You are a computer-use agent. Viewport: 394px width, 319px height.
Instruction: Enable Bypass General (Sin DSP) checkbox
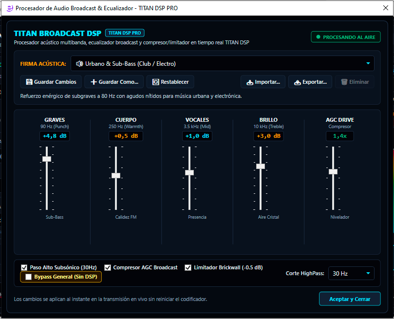pyautogui.click(x=29, y=277)
